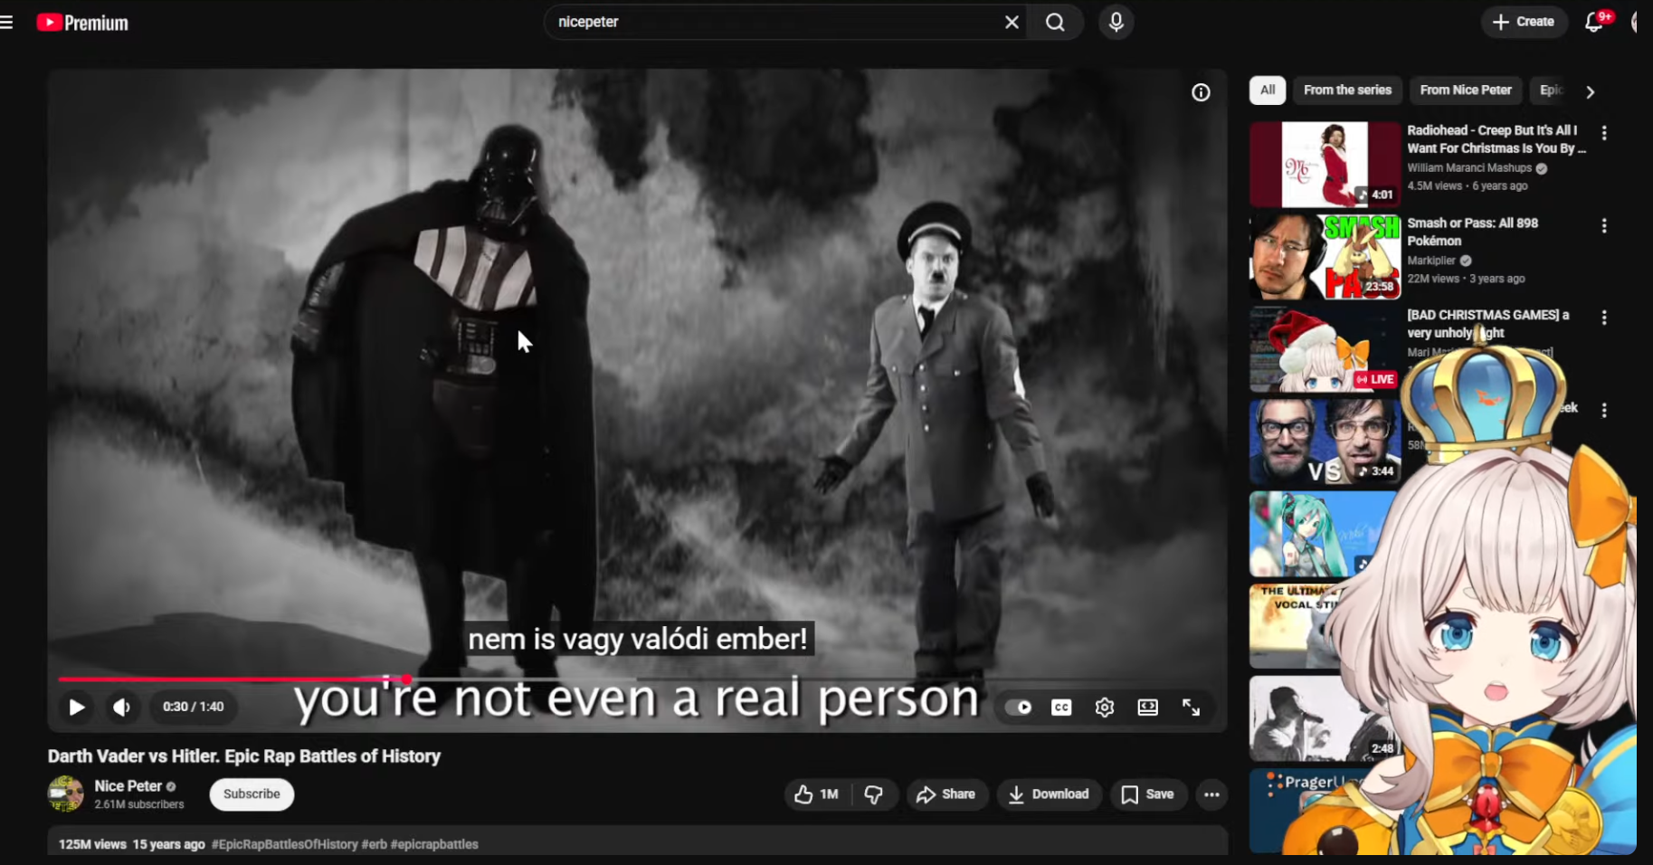Click the video title text
The image size is (1653, 865).
244,756
